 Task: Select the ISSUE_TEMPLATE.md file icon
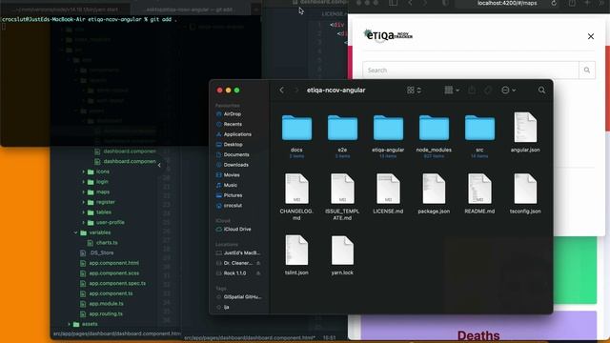(342, 189)
